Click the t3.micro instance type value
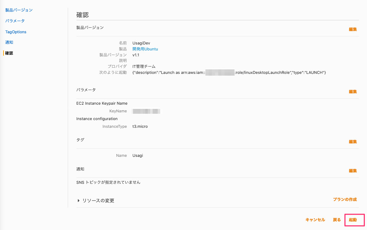Screen dimensions: 367x230 [140, 126]
